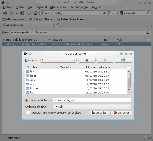Sort preferences by Nombre de la preferencia
Screen dimensions: 153x141
[27, 40]
